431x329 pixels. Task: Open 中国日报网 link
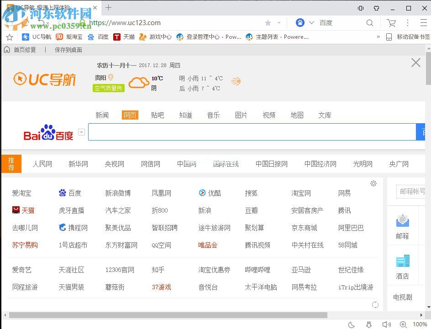tap(272, 164)
